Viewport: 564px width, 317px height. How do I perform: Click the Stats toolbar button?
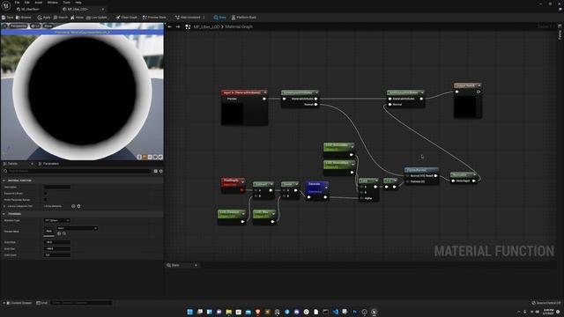219,18
